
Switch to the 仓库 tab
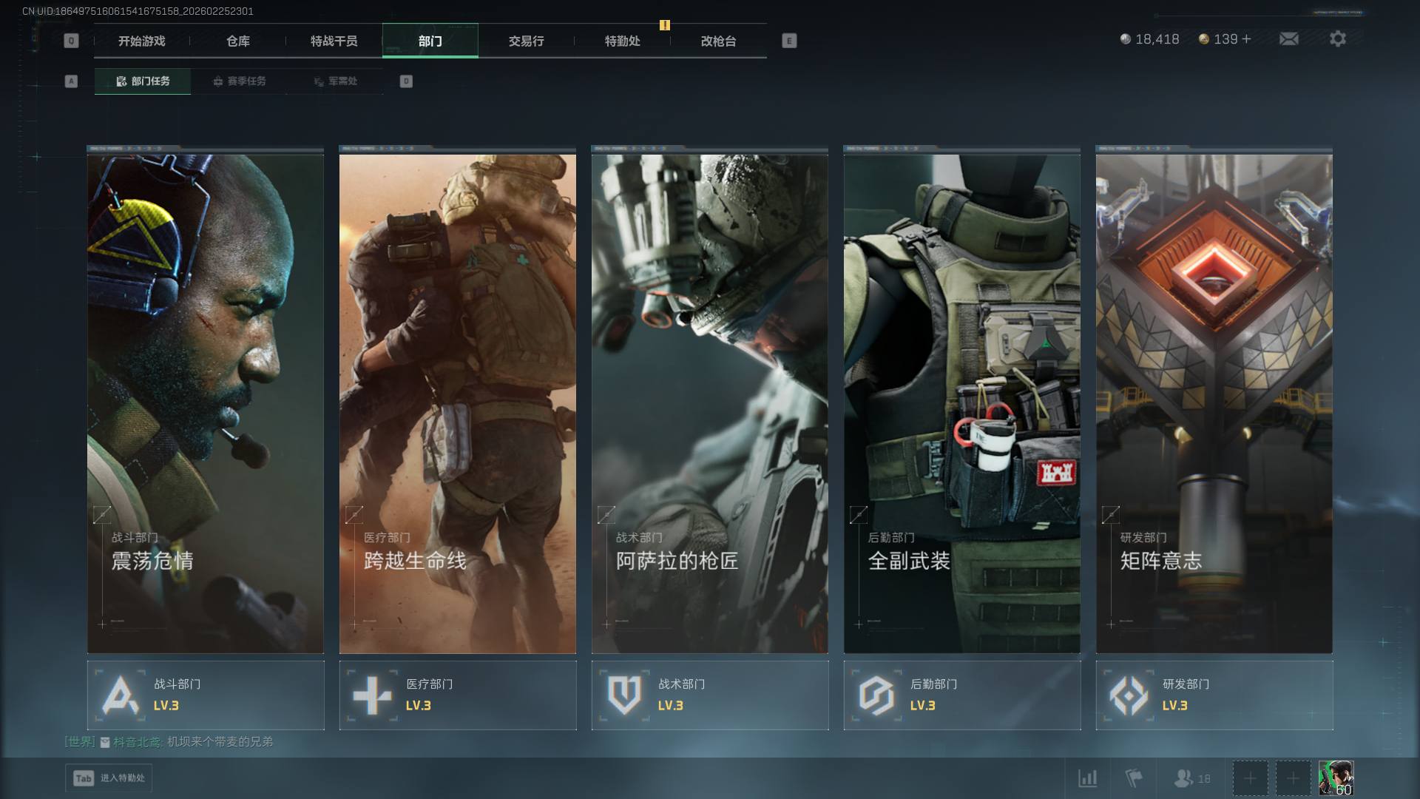(238, 41)
